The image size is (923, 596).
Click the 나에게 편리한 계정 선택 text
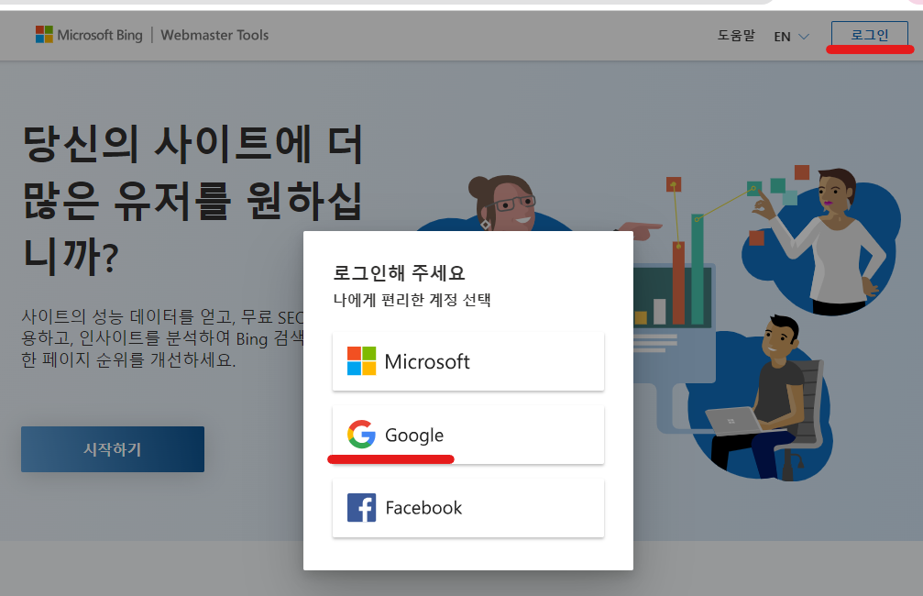[x=412, y=300]
